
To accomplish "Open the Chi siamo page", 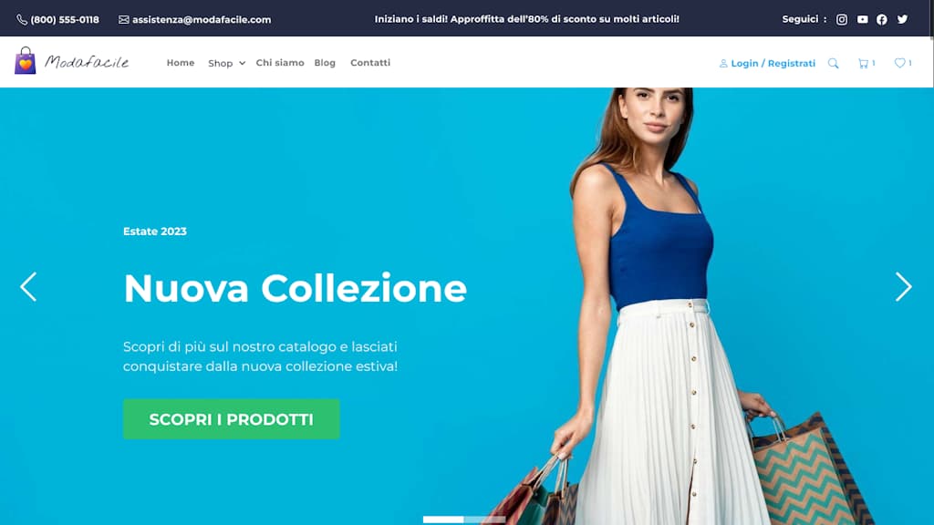I will coord(280,63).
